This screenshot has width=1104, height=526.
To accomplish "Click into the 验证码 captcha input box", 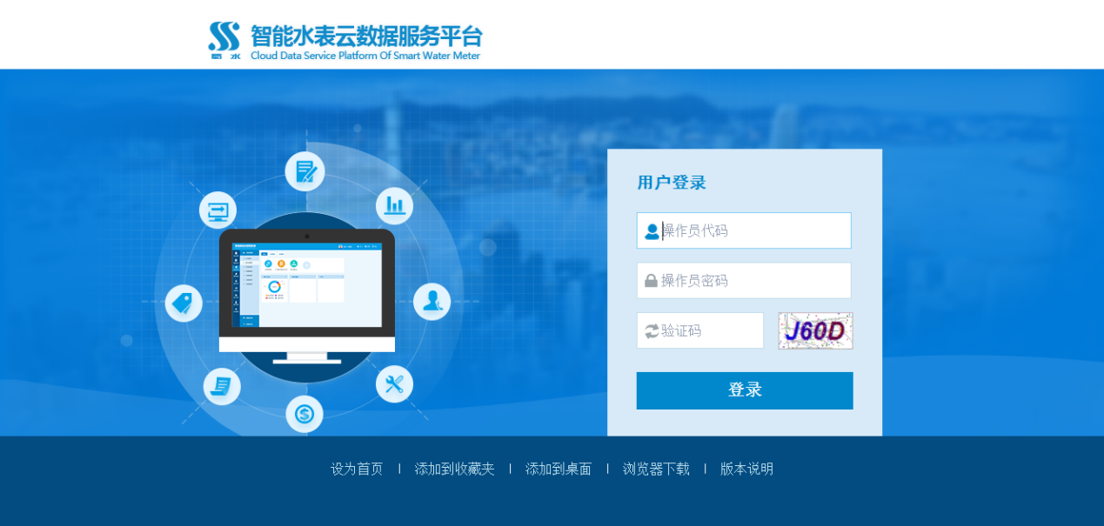I will [709, 331].
